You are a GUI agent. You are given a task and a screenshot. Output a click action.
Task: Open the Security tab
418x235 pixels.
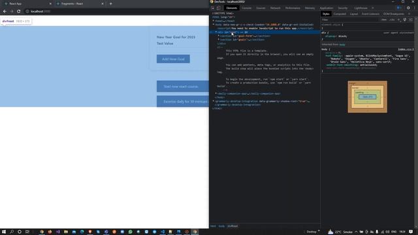[343, 8]
